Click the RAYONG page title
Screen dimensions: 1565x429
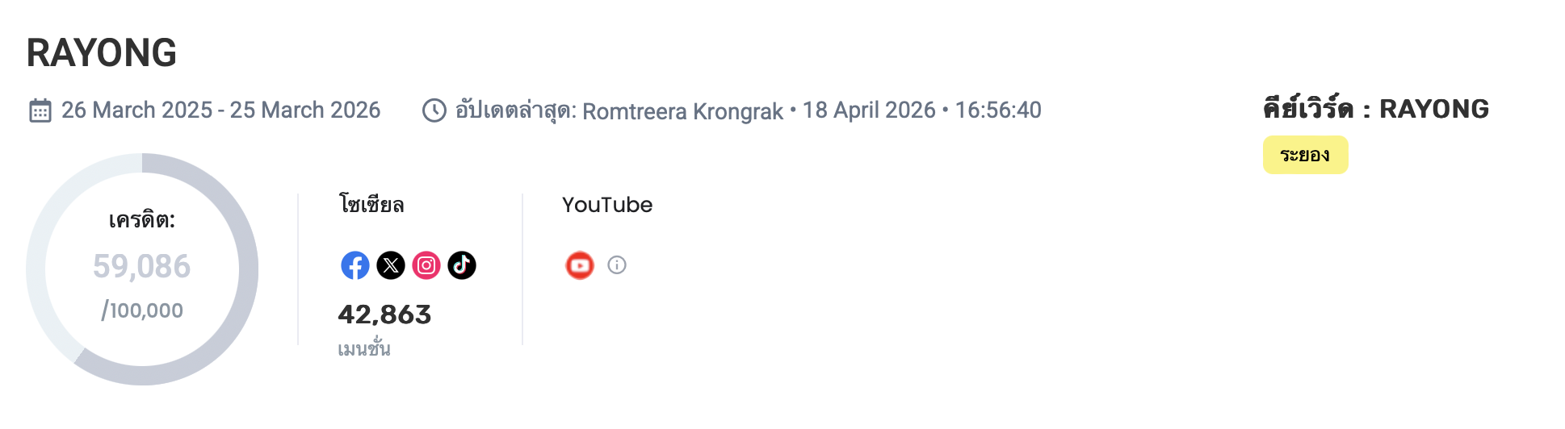click(102, 53)
